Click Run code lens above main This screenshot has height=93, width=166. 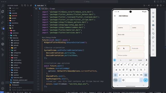pyautogui.click(x=43, y=37)
